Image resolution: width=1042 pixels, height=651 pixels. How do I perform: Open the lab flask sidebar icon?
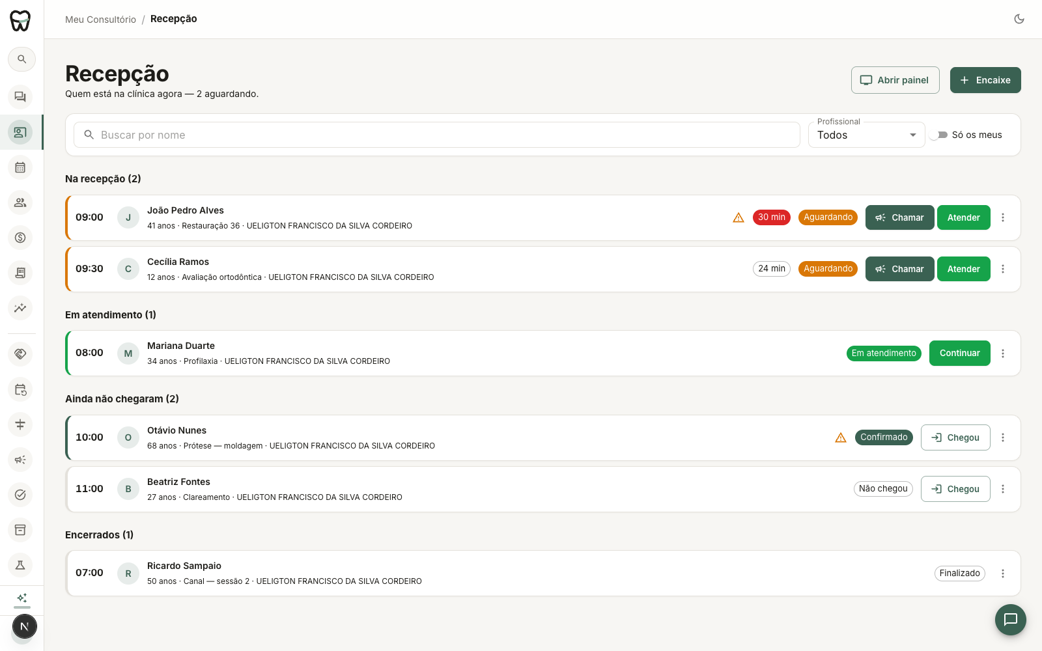click(20, 565)
